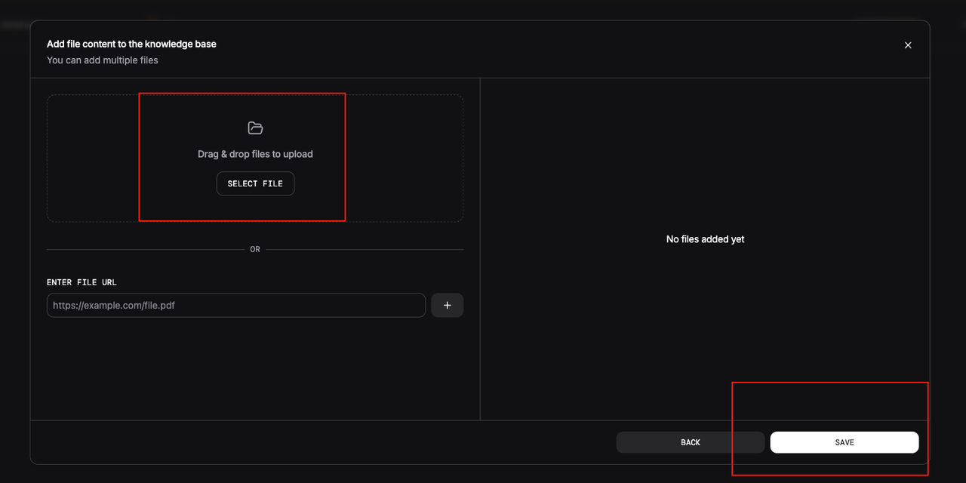This screenshot has width=966, height=483.
Task: Focus the file URL input field
Action: point(235,305)
